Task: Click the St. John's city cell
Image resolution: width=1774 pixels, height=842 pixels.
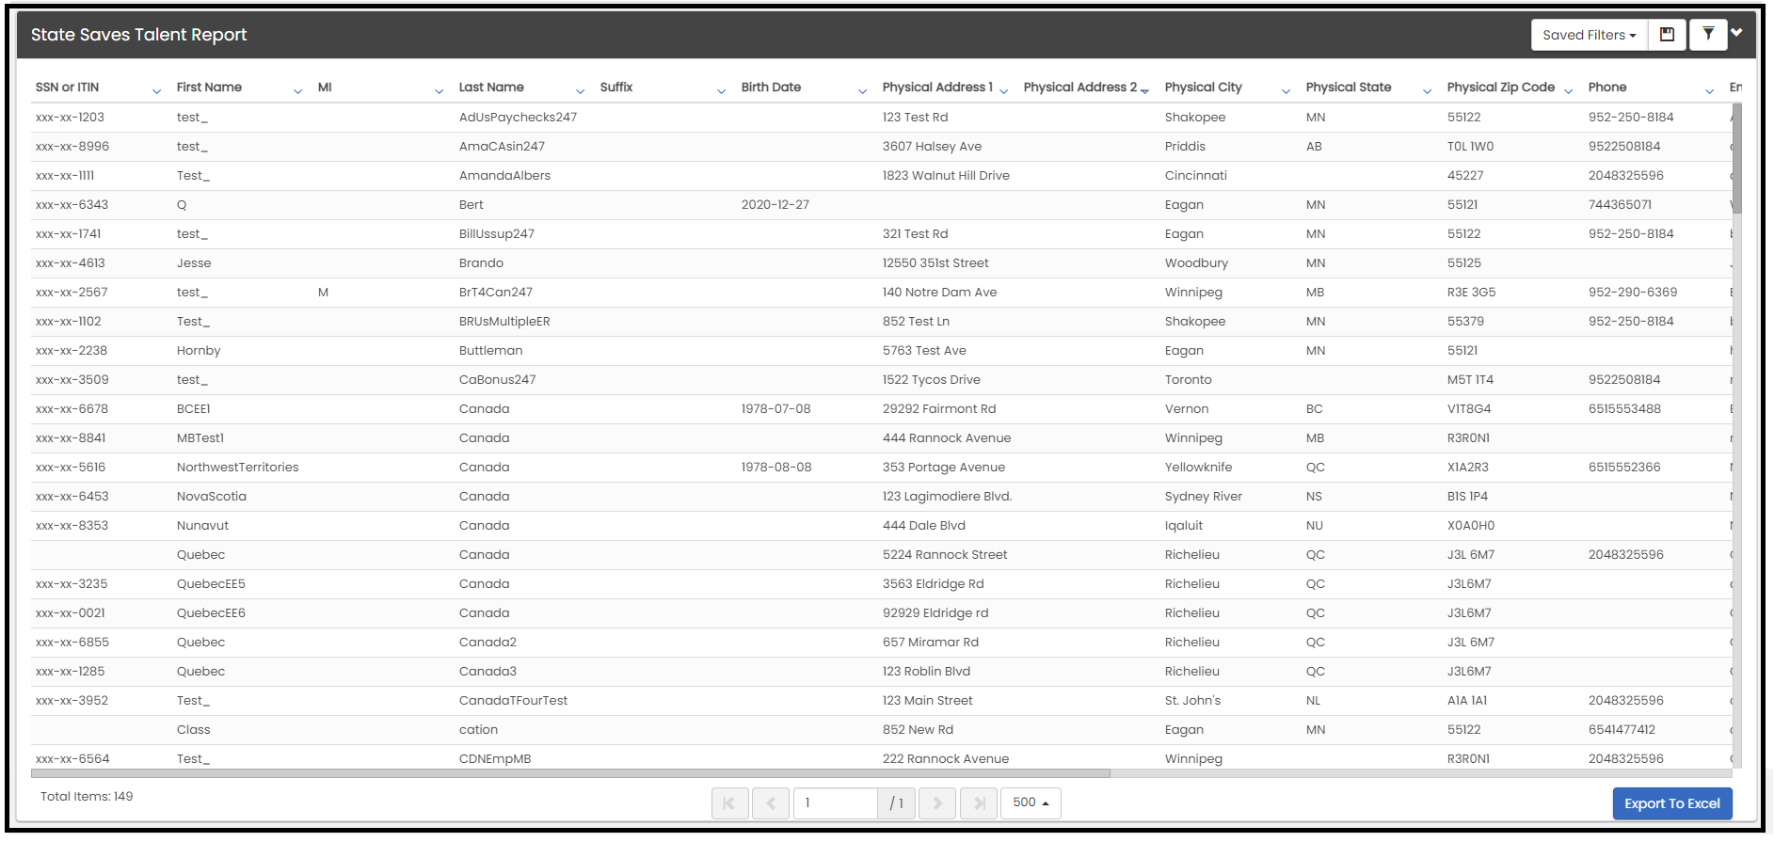Action: 1192,701
